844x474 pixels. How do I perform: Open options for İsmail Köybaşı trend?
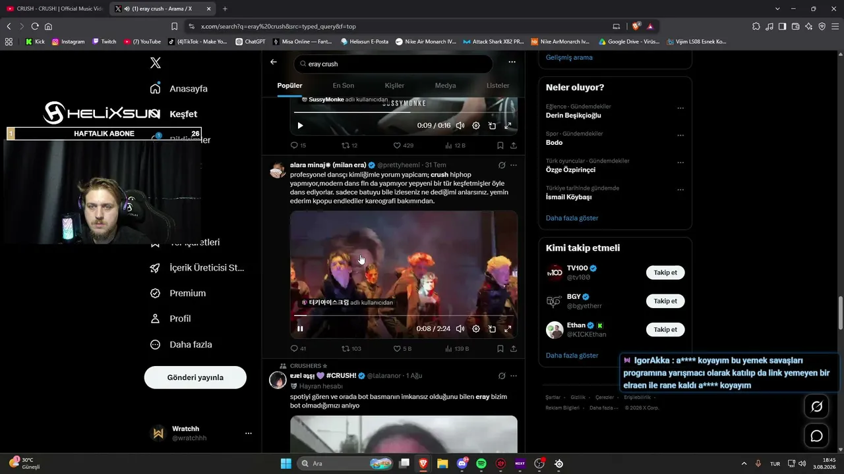680,190
